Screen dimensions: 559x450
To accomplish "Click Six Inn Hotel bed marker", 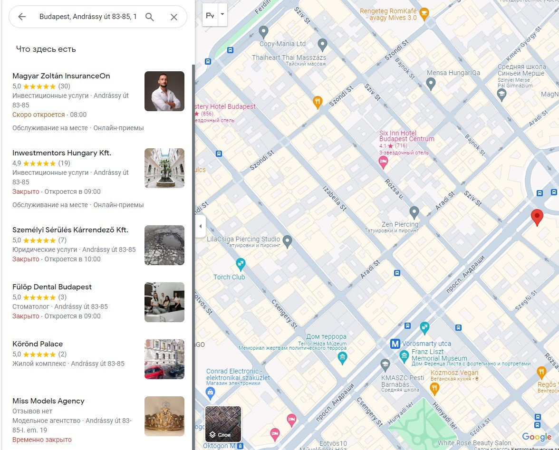I will (x=383, y=163).
